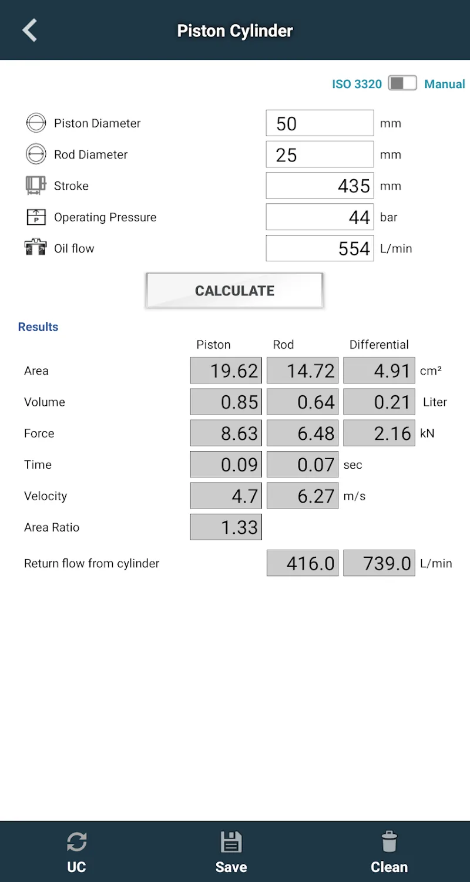This screenshot has width=470, height=882.
Task: Open the UC unit converter
Action: pyautogui.click(x=77, y=852)
